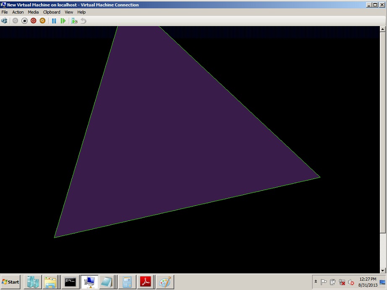Viewport: 387px width, 290px height.
Task: Save VM state with the orange power icon
Action: (x=42, y=21)
